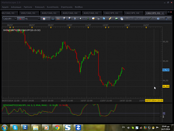Select the horizontal levels lines tool

(x=135, y=19)
